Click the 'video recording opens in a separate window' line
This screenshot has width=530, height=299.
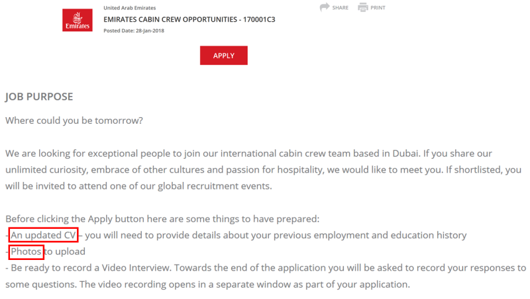pos(207,284)
